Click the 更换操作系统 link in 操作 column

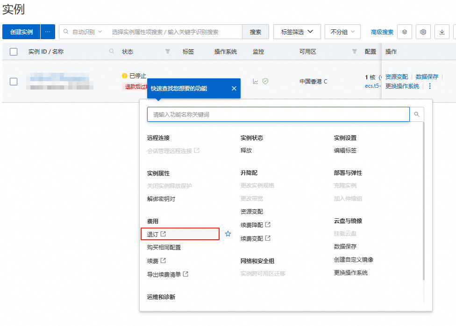(402, 86)
